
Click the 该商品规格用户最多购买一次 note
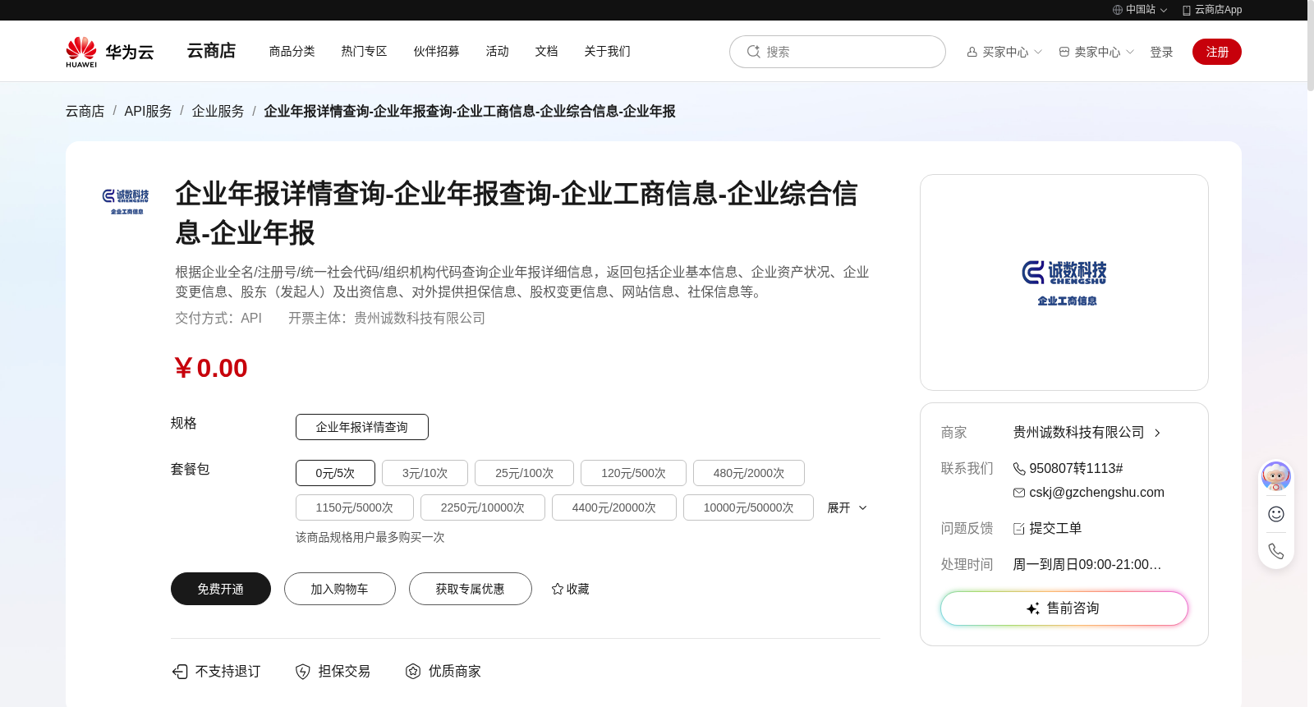[x=370, y=537]
